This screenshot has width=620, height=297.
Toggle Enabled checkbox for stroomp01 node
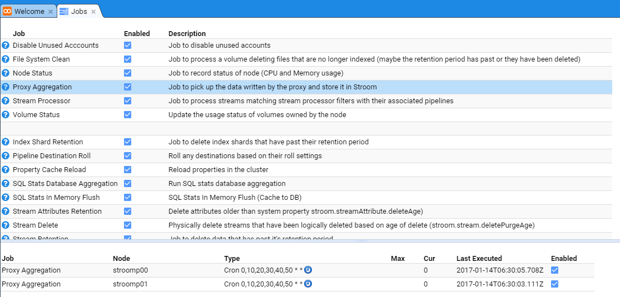[554, 284]
